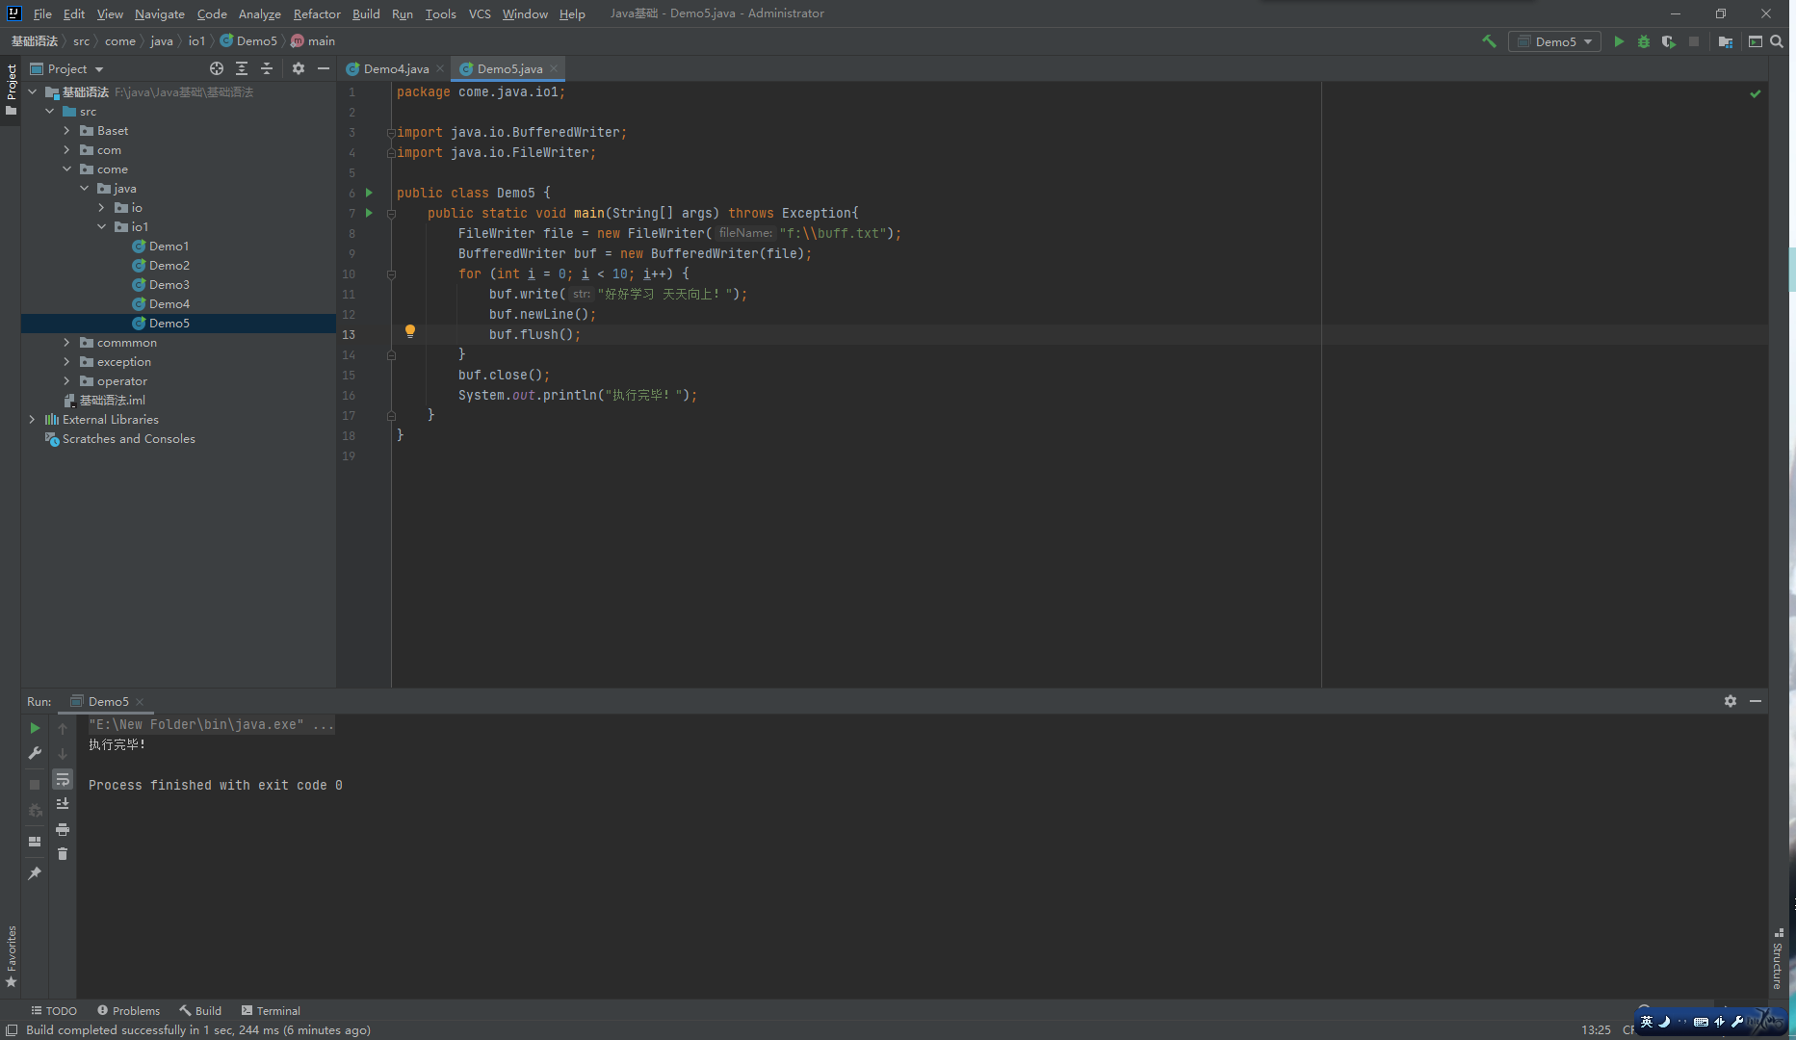Viewport: 1796px width, 1040px height.
Task: Open the Project view selector dropdown
Action: pos(66,68)
